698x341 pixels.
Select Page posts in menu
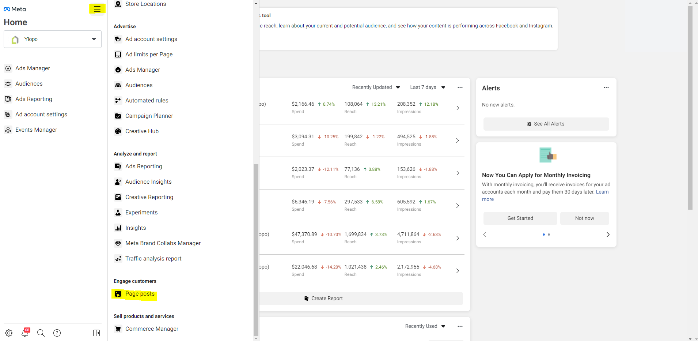coord(140,294)
